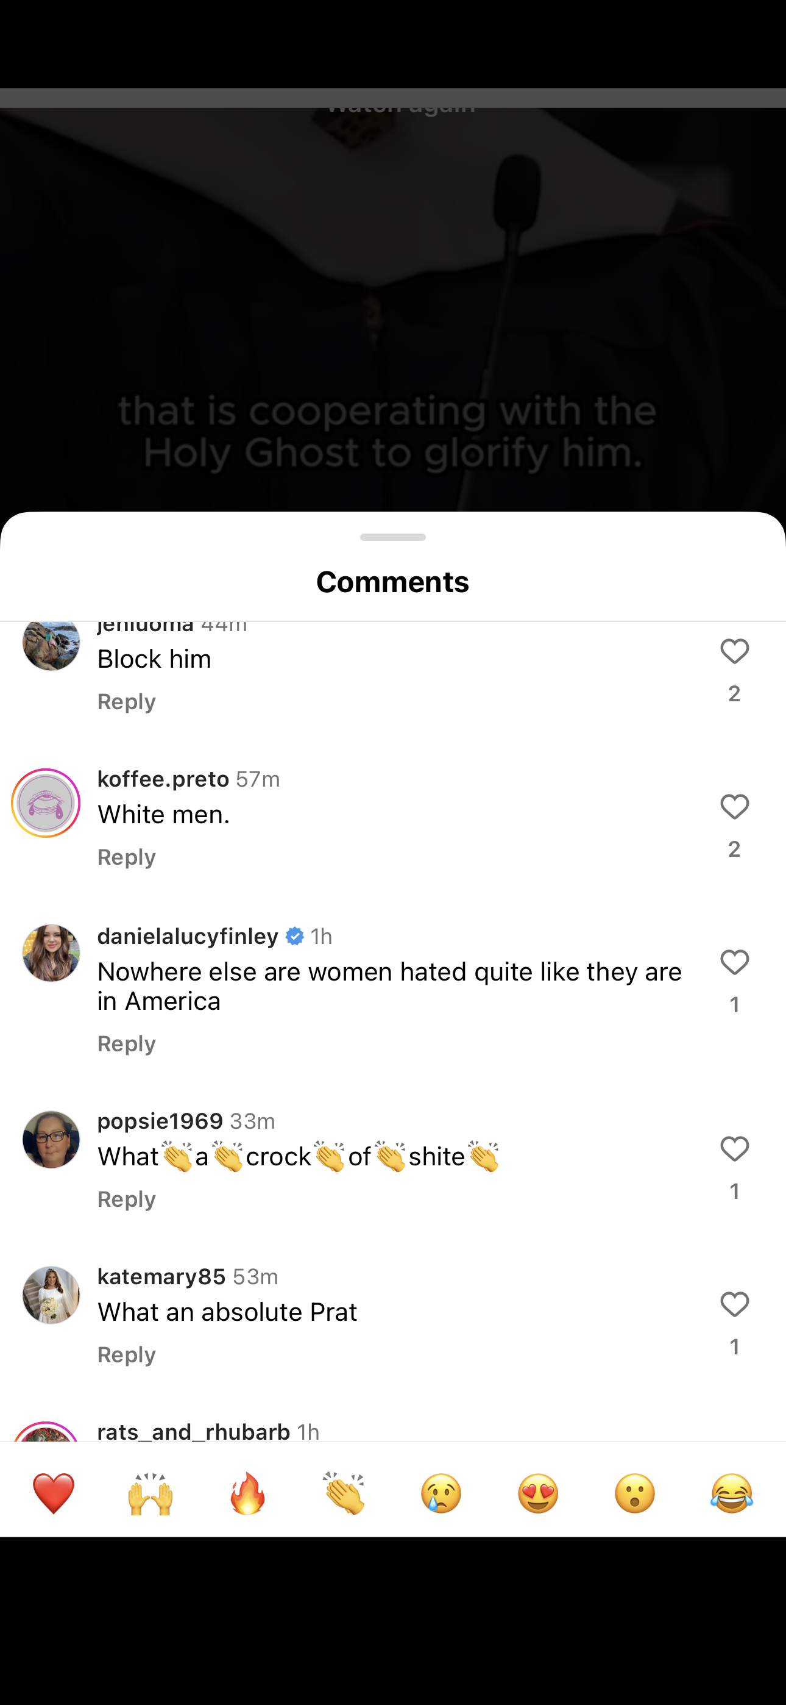Viewport: 786px width, 1705px height.
Task: Like popsie1969's comment with the heart
Action: [734, 1149]
